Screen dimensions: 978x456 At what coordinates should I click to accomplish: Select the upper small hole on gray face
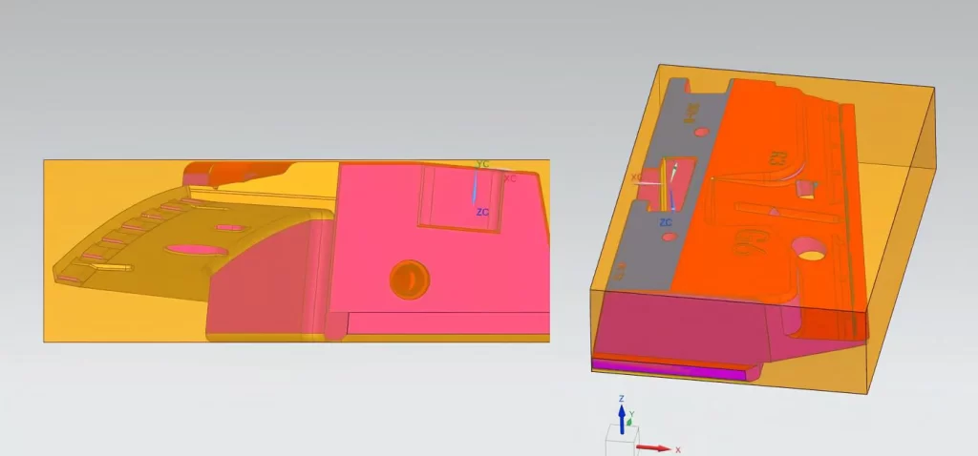click(702, 132)
